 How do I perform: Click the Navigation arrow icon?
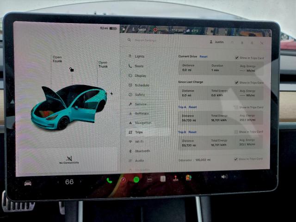[x=130, y=123]
